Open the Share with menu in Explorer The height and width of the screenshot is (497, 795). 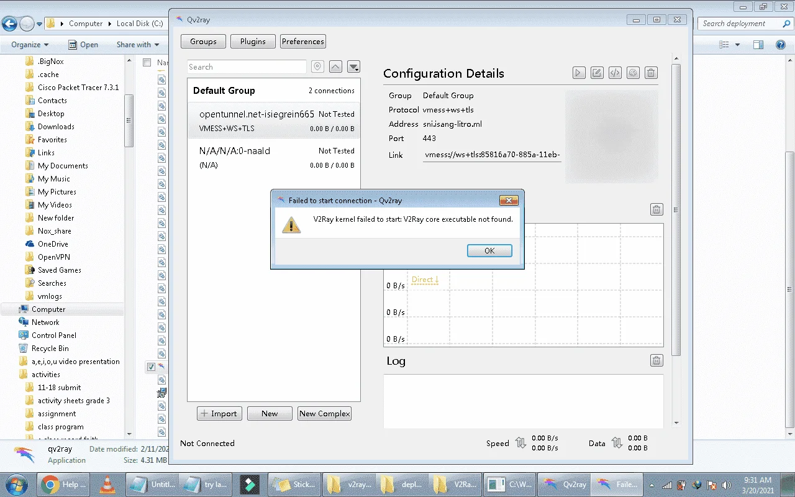click(x=138, y=45)
